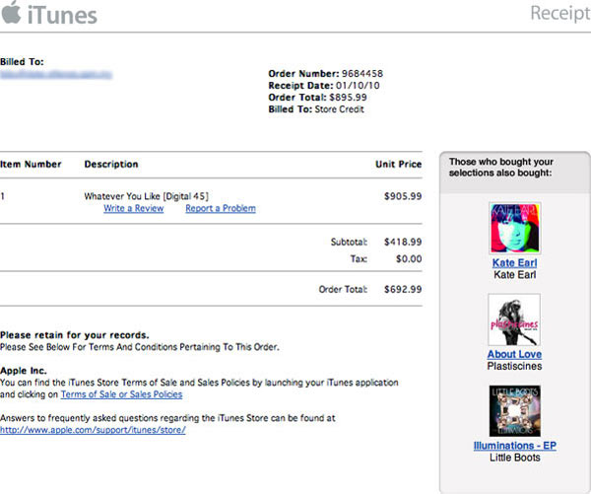Click the Little Boots artist name
The width and height of the screenshot is (591, 494).
click(x=514, y=458)
